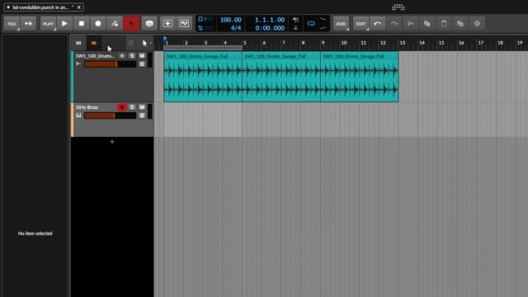Click the SW1_100_Drums teal track color strip
The height and width of the screenshot is (297, 528).
[72, 77]
